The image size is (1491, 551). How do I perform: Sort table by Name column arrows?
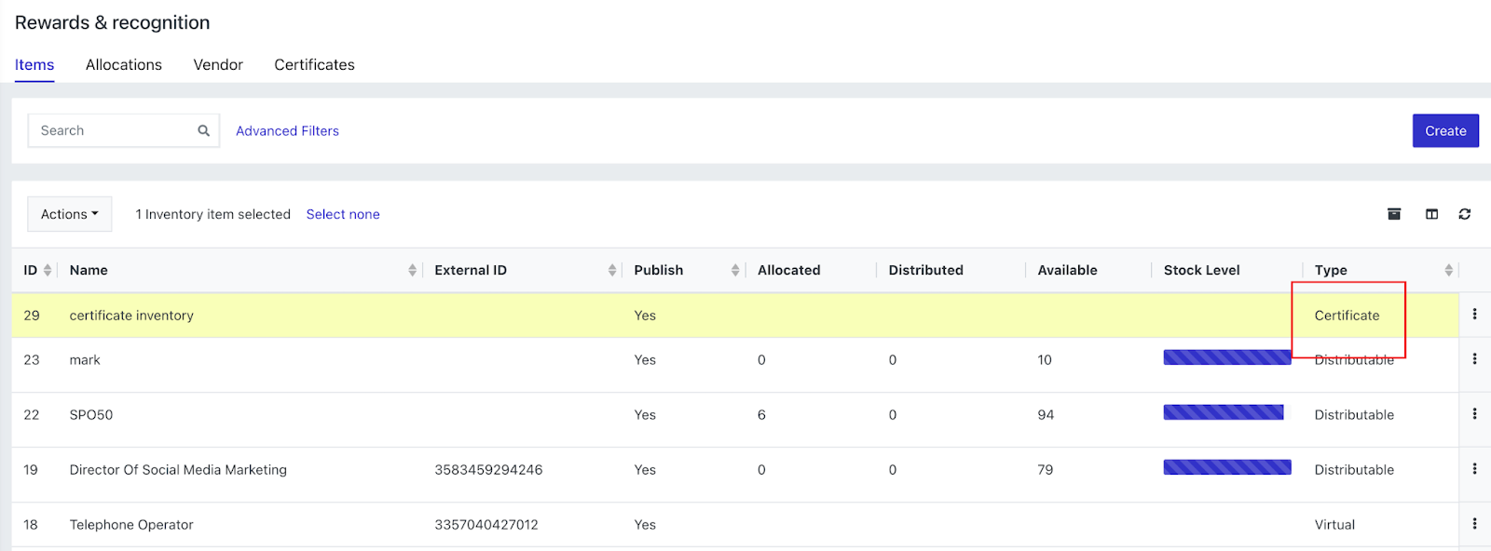coord(412,270)
